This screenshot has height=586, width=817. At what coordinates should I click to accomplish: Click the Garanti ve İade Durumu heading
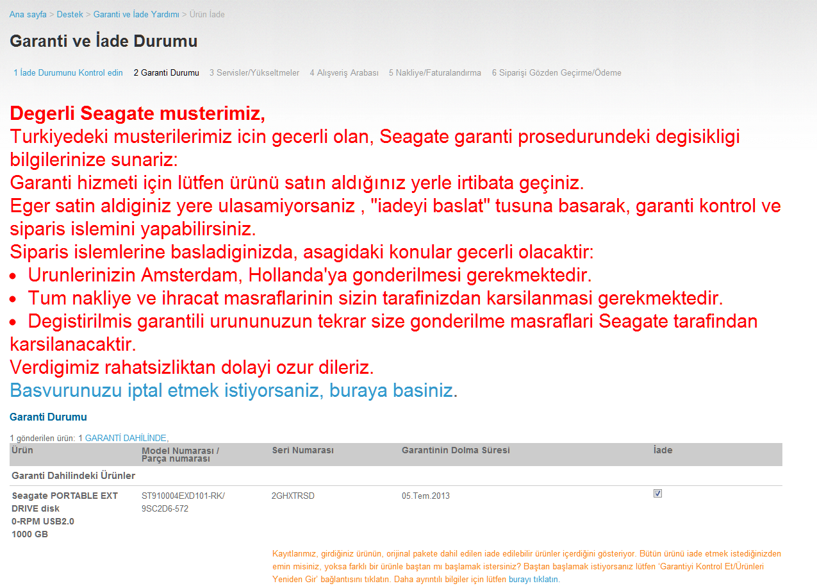click(103, 42)
